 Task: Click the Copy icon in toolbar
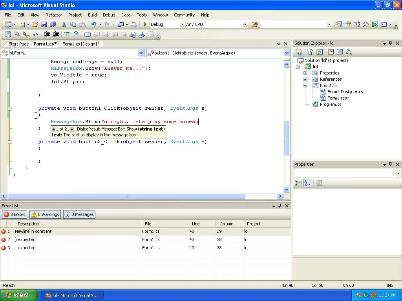[73, 24]
